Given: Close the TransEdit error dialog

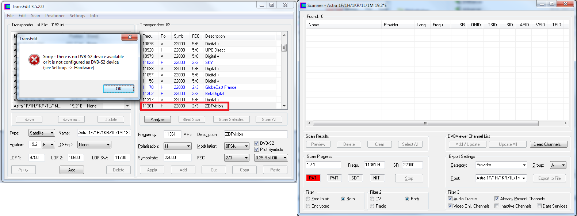Looking at the screenshot, I should (x=130, y=37).
